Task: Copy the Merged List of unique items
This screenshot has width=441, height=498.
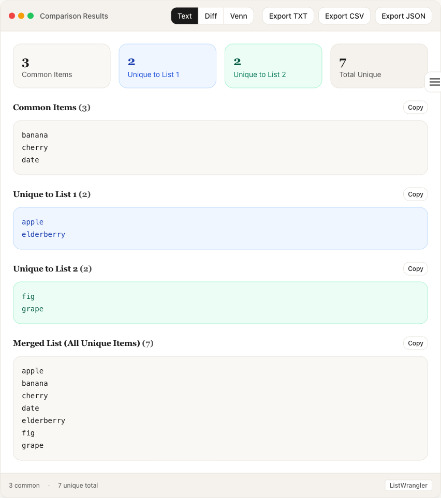Action: 415,343
